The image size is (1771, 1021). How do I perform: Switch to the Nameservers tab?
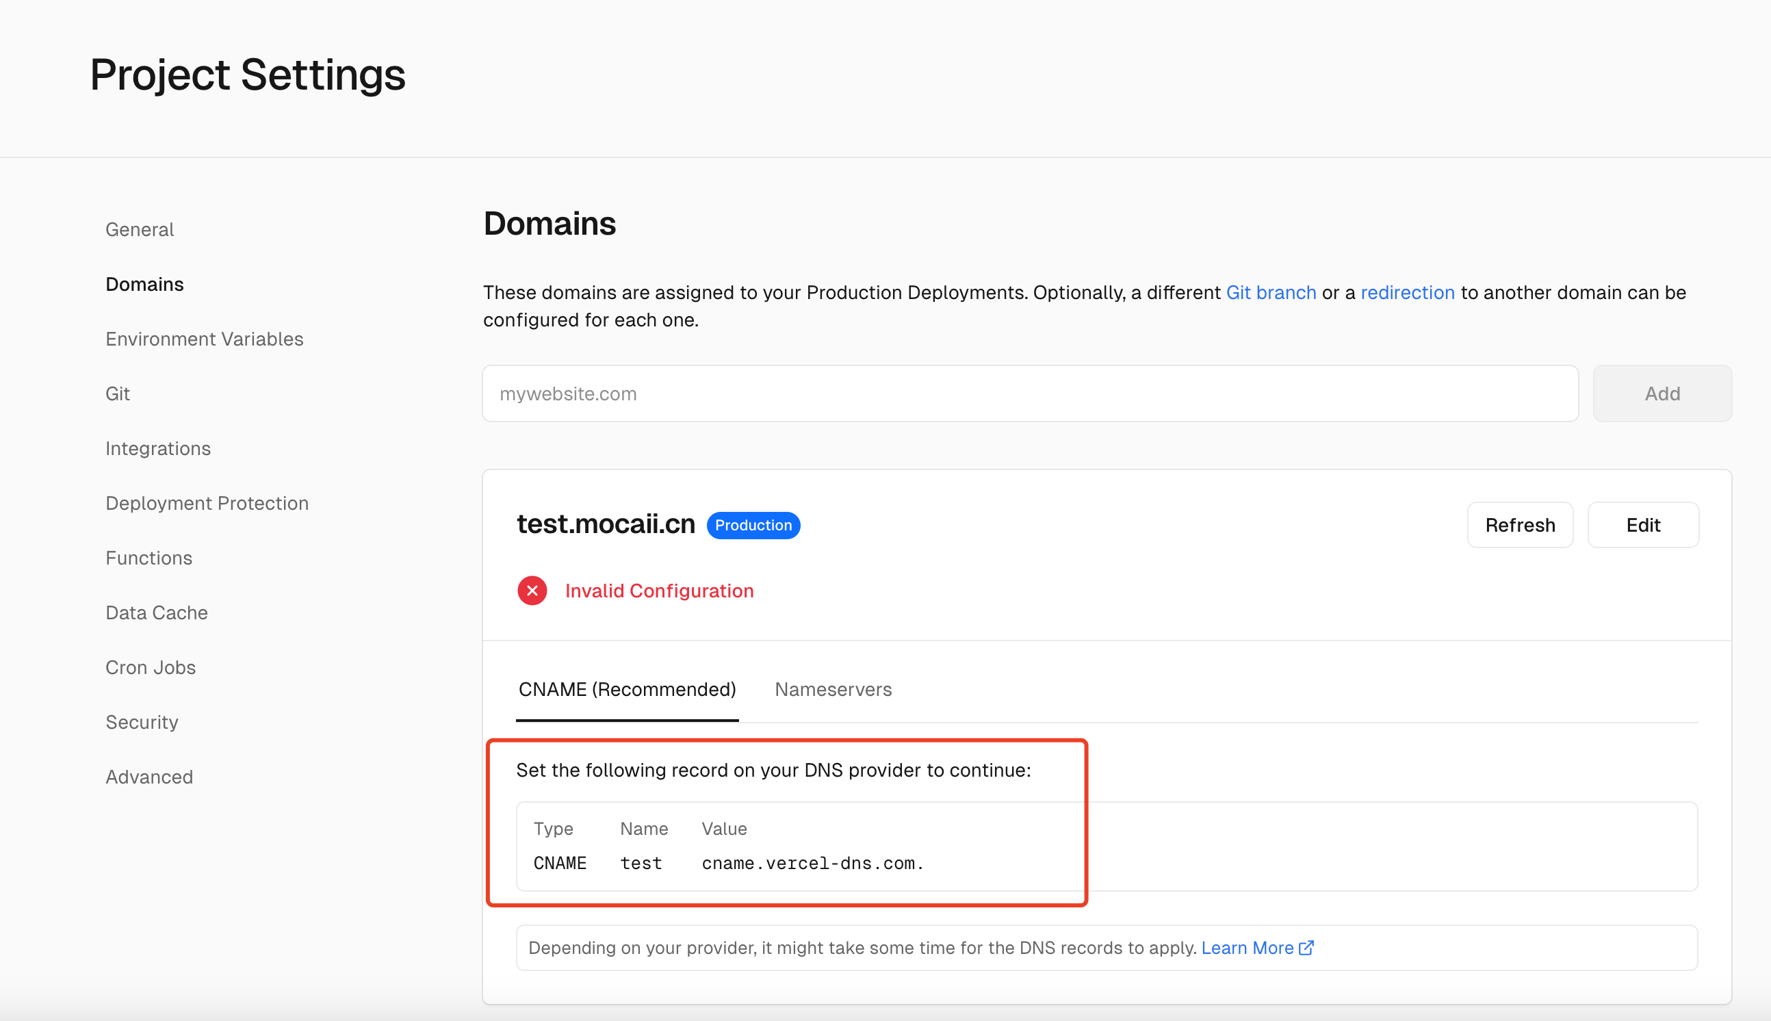833,689
